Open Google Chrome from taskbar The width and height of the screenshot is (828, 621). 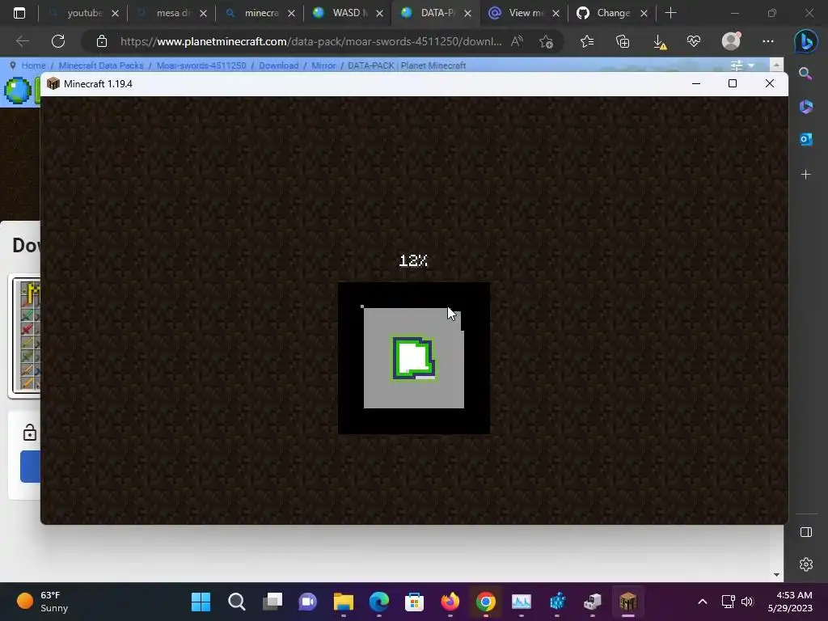pyautogui.click(x=486, y=602)
